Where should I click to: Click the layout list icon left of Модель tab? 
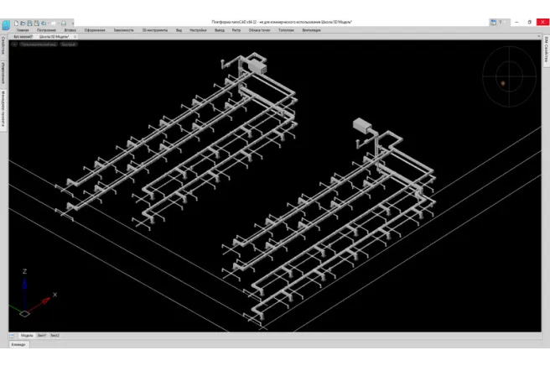[13, 335]
